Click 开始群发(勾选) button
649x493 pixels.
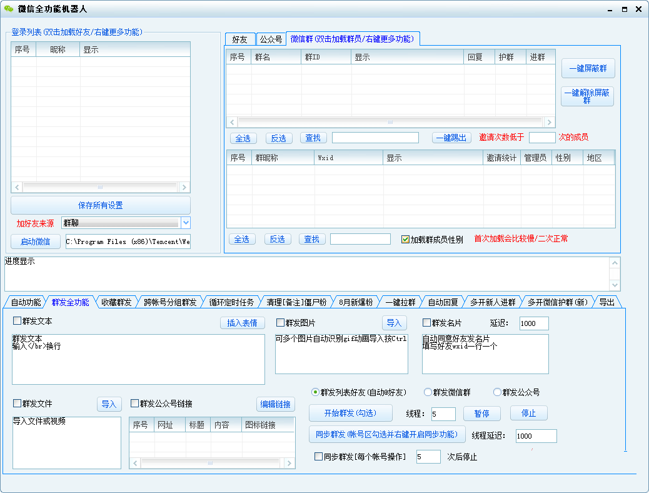pyautogui.click(x=350, y=413)
